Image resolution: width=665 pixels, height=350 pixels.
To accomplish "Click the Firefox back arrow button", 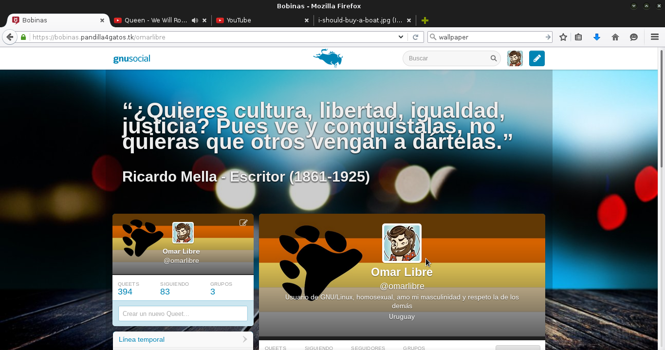I will click(10, 37).
